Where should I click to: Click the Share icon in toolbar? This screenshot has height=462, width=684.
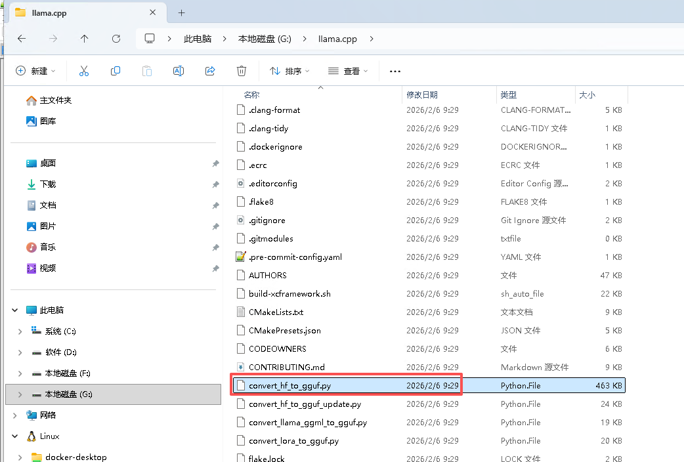click(210, 71)
